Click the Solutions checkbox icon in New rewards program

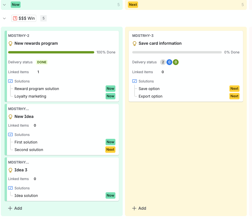pos(10,81)
